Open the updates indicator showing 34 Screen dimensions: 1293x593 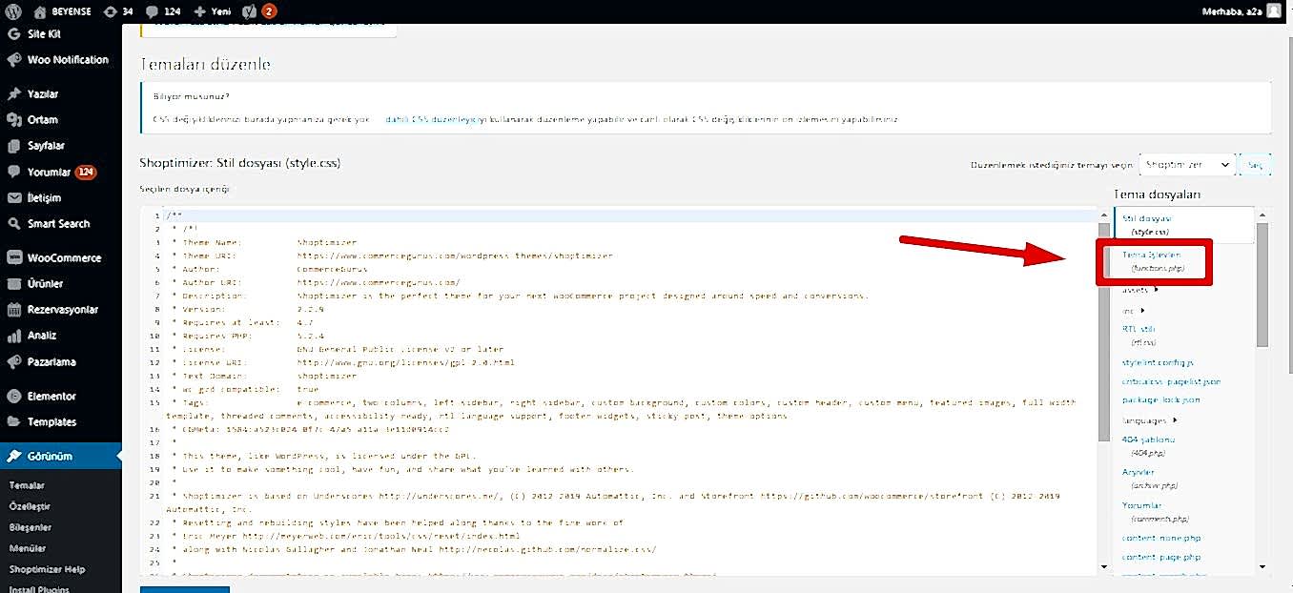point(117,11)
